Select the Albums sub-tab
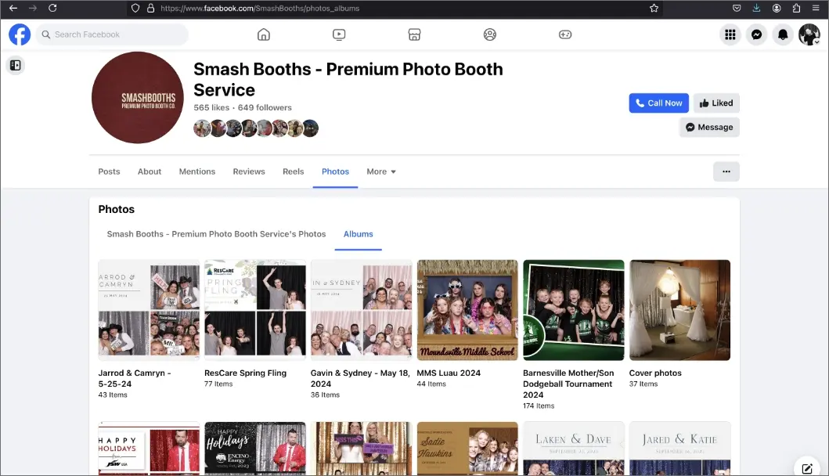Image resolution: width=829 pixels, height=476 pixels. coord(358,234)
